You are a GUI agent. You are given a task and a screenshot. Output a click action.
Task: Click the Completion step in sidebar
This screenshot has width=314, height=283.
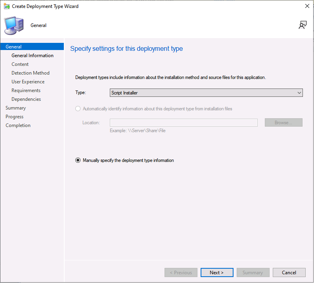click(18, 125)
